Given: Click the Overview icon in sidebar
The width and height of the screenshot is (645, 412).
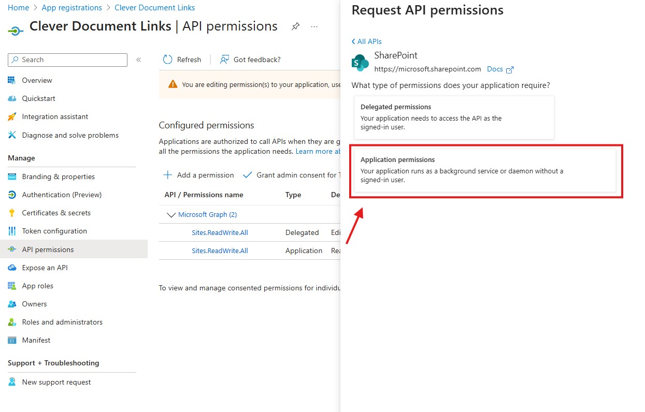Looking at the screenshot, I should pyautogui.click(x=12, y=80).
